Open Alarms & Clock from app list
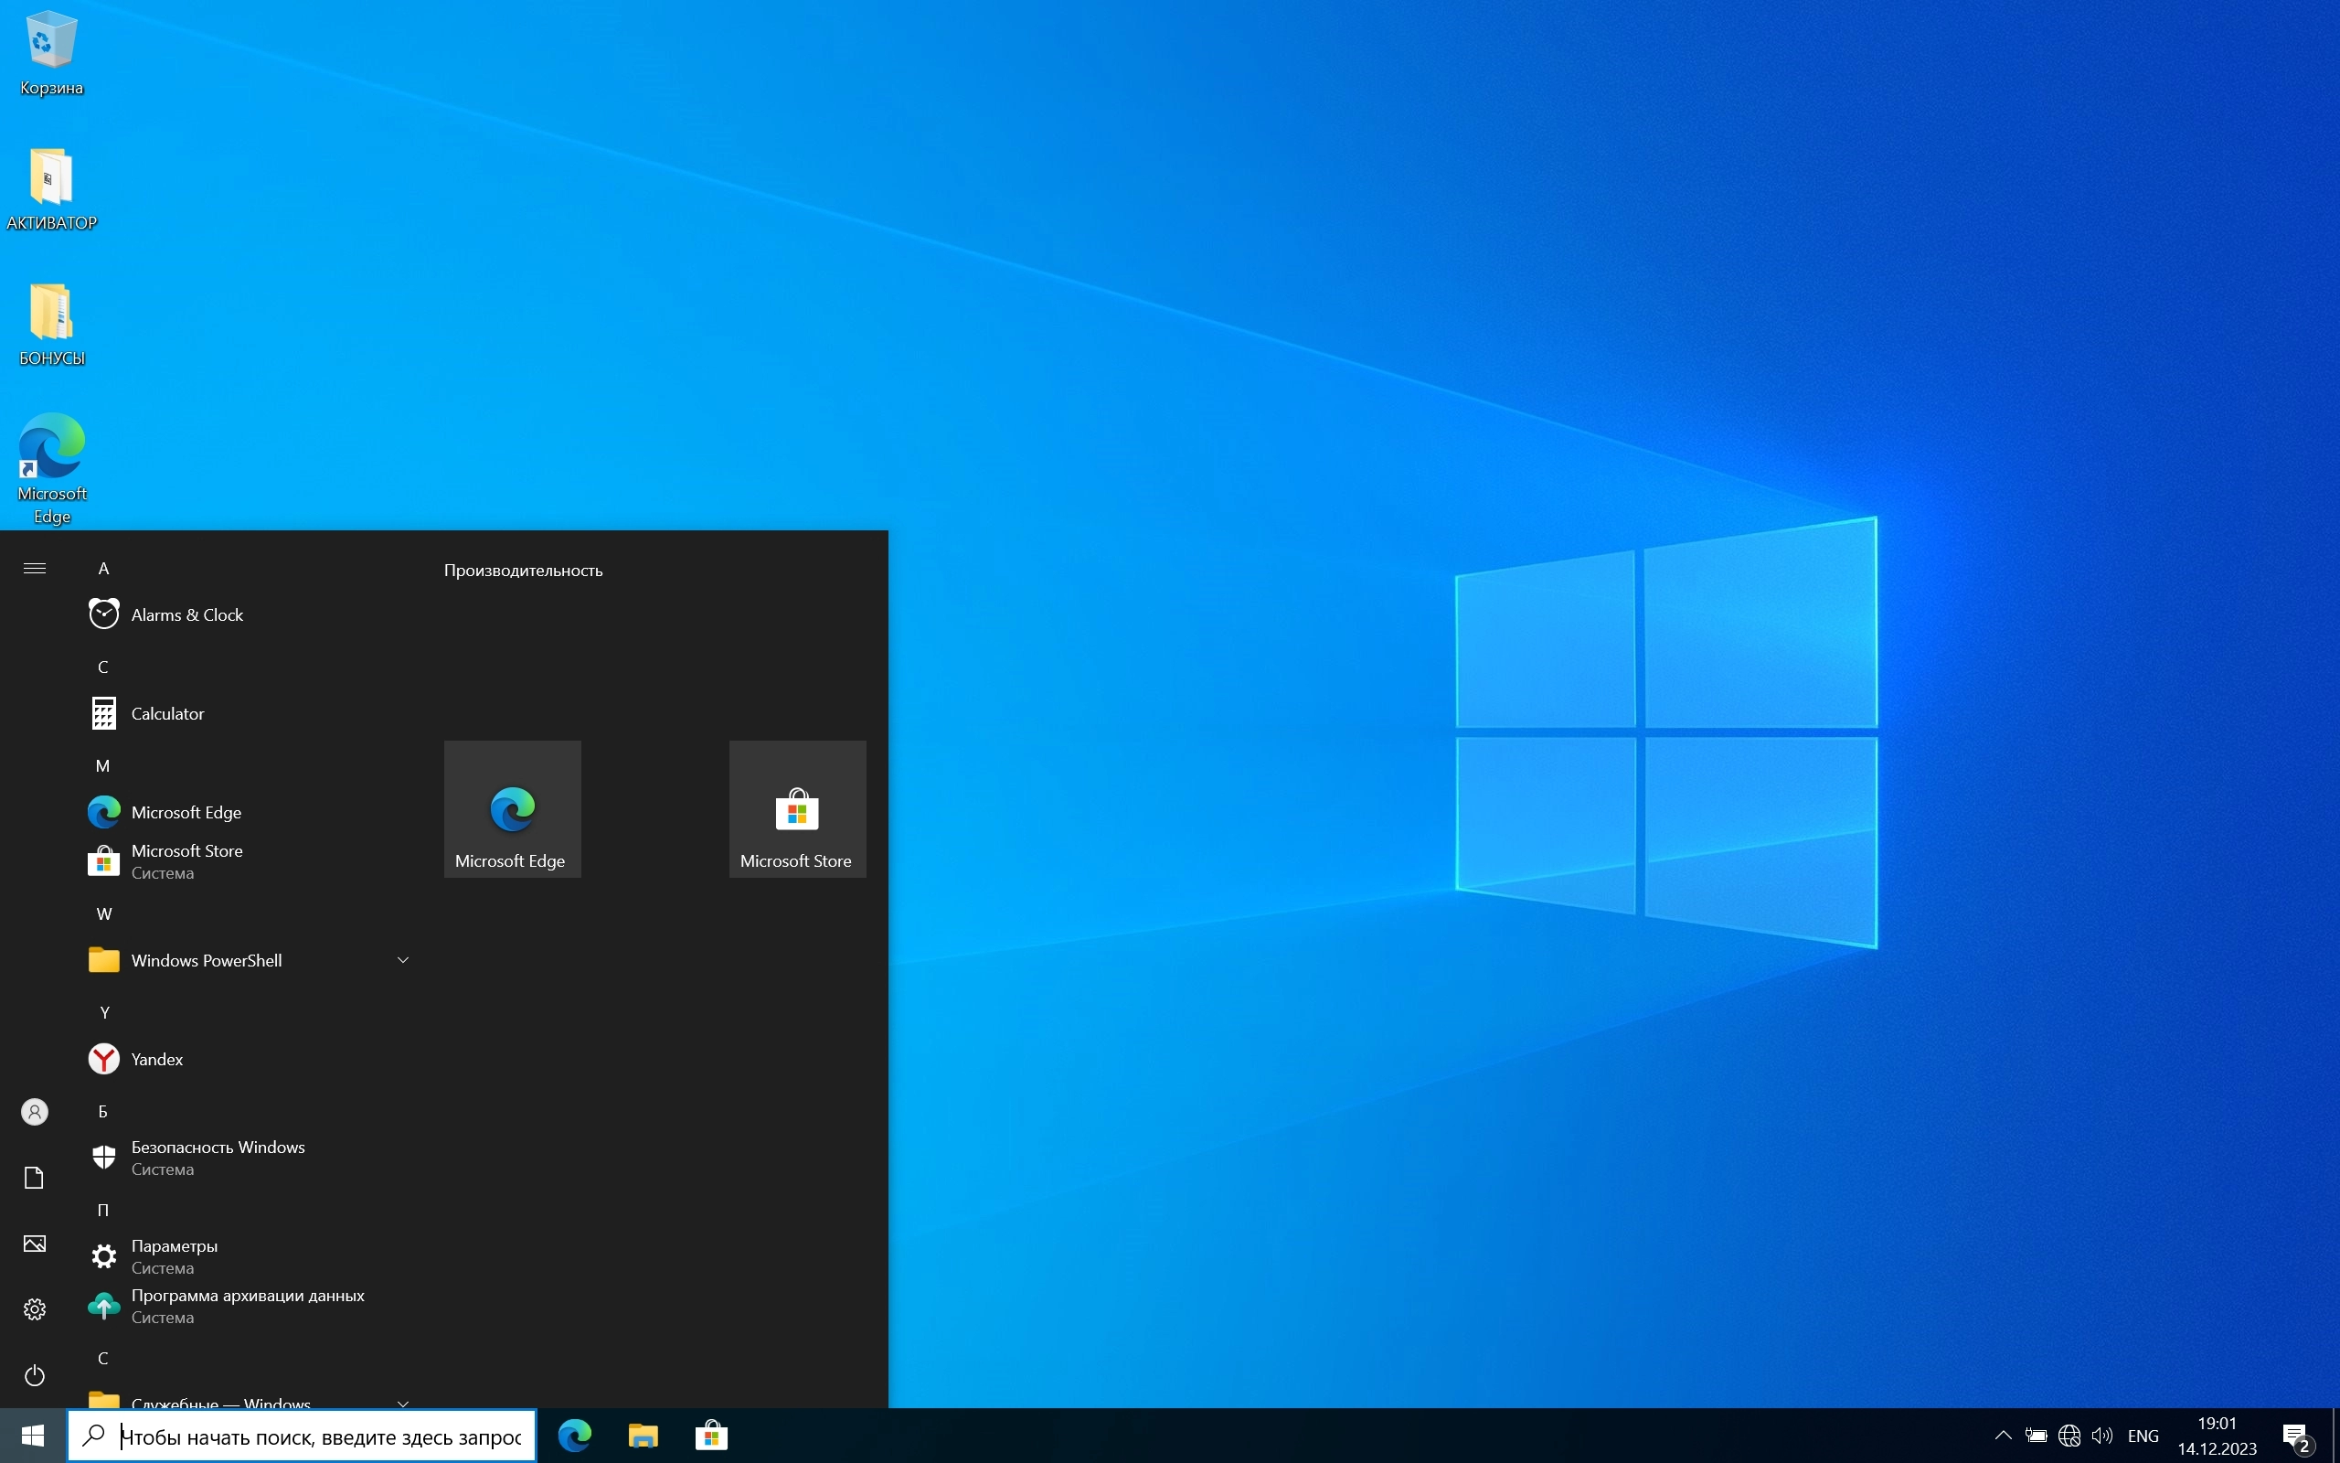 click(186, 615)
